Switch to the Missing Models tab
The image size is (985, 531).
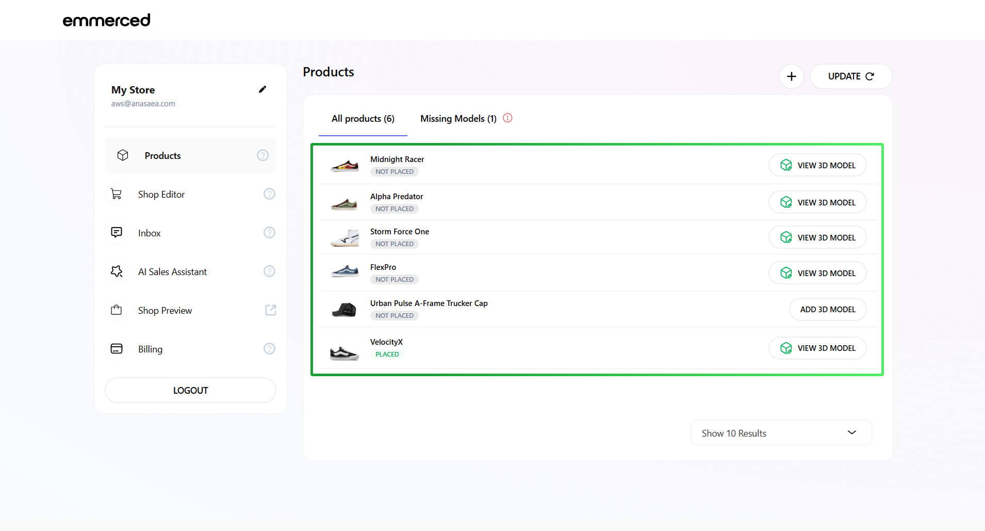point(458,119)
